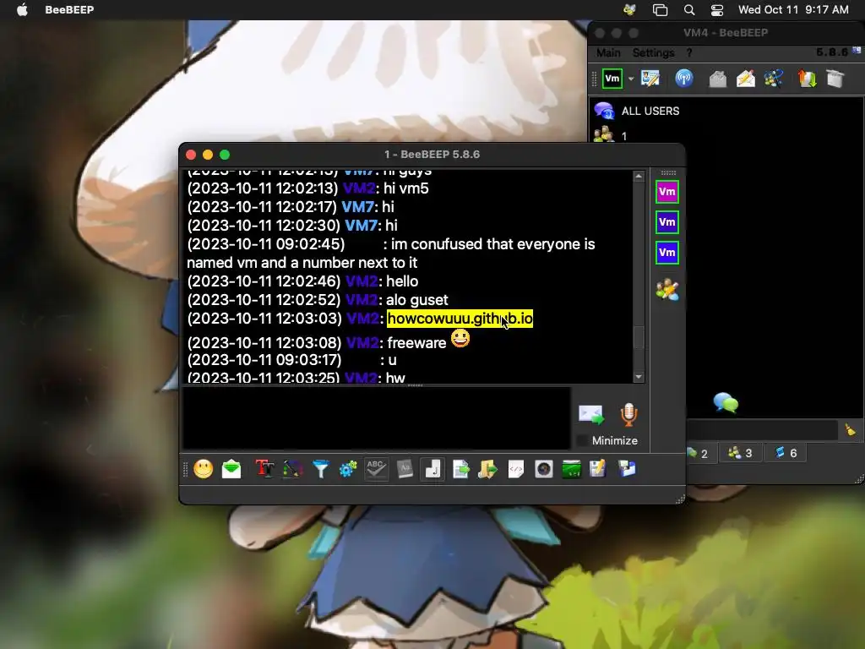Click the green board icon in chat toolbar
The width and height of the screenshot is (865, 649).
(572, 469)
